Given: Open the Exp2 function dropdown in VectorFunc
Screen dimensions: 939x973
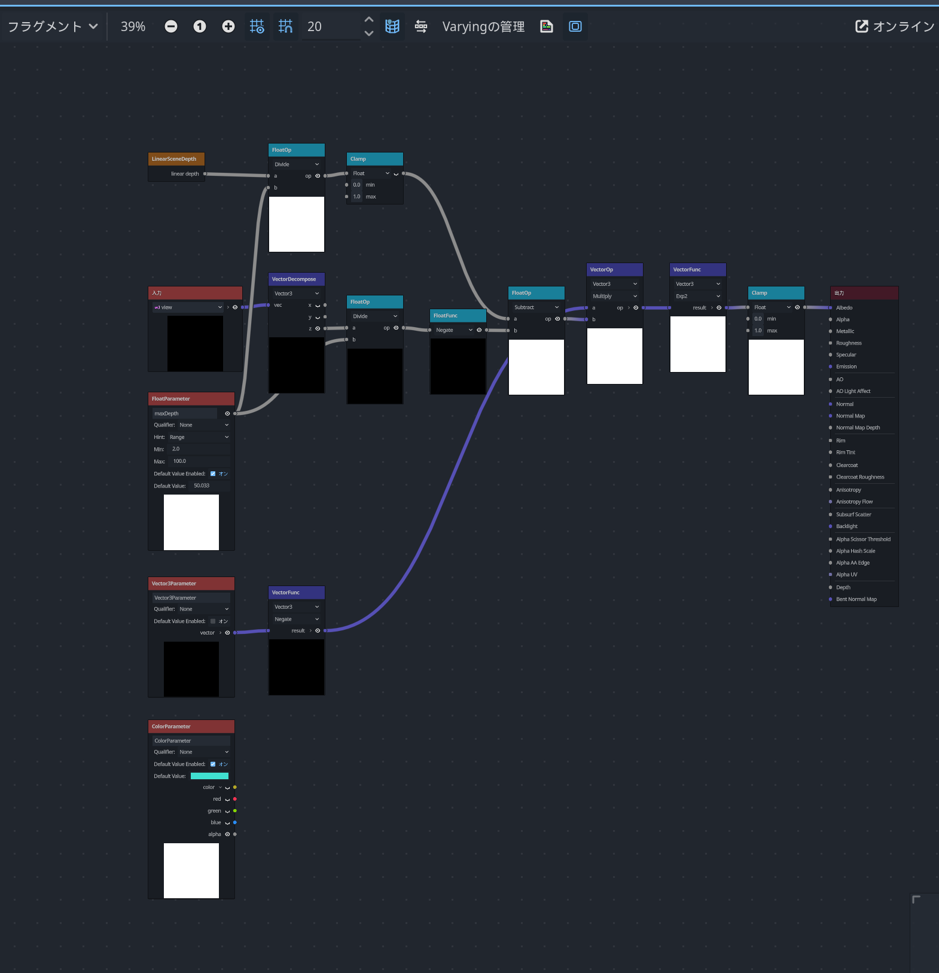Looking at the screenshot, I should pos(697,296).
